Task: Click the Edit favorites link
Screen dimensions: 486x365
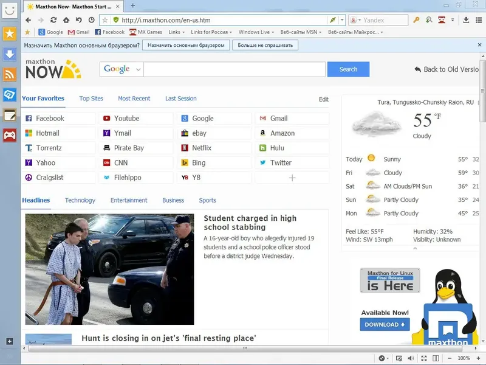Action: 324,99
